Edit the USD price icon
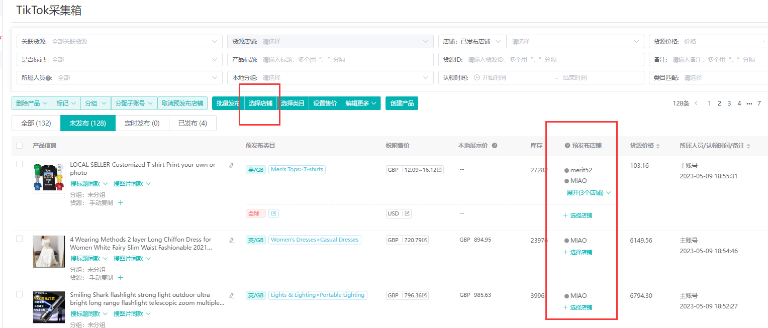Image resolution: width=768 pixels, height=328 pixels. click(x=407, y=213)
